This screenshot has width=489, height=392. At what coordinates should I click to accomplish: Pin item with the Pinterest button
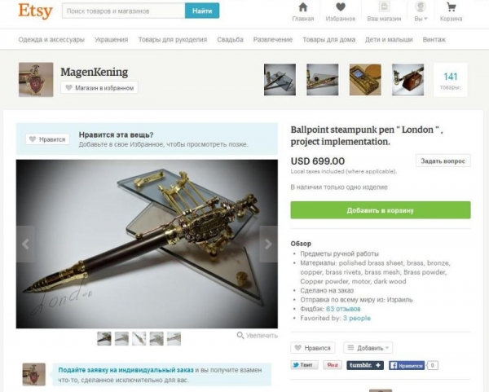pyautogui.click(x=333, y=365)
